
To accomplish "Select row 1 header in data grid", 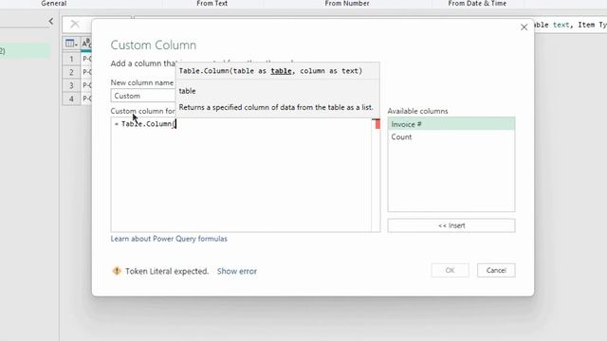I will pyautogui.click(x=71, y=59).
